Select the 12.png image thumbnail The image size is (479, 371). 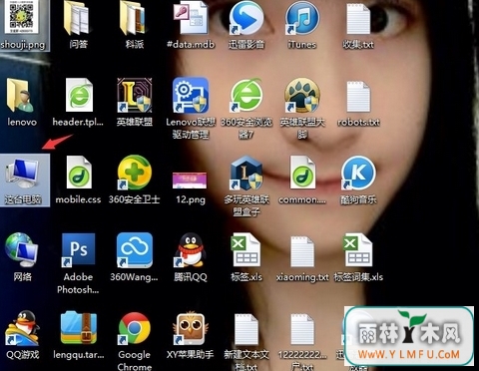tap(190, 181)
